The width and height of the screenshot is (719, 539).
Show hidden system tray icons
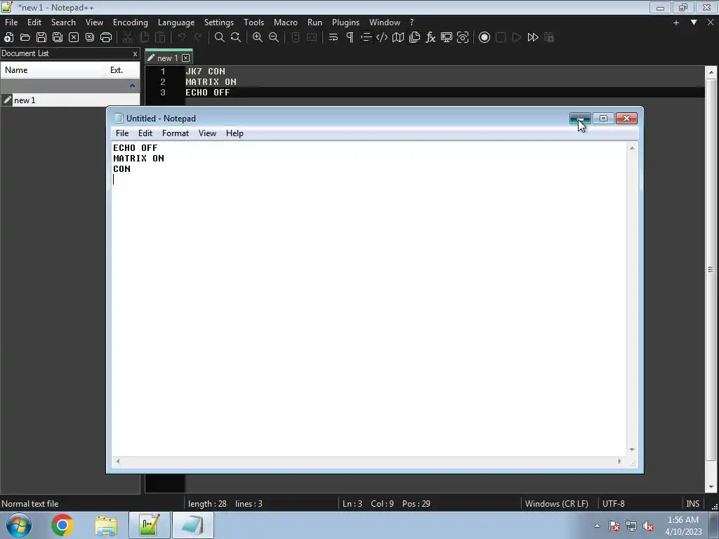[597, 526]
